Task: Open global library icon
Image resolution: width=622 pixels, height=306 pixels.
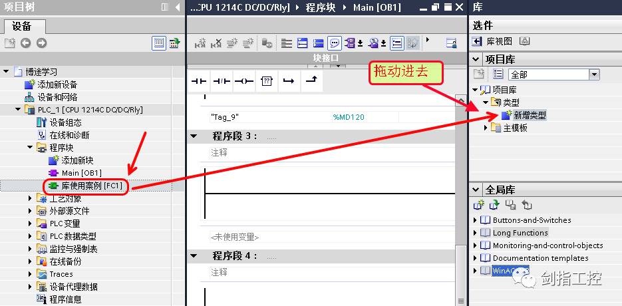Action: (494, 205)
